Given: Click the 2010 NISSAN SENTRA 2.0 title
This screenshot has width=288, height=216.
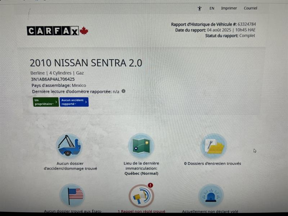Looking at the screenshot, I should [86, 63].
